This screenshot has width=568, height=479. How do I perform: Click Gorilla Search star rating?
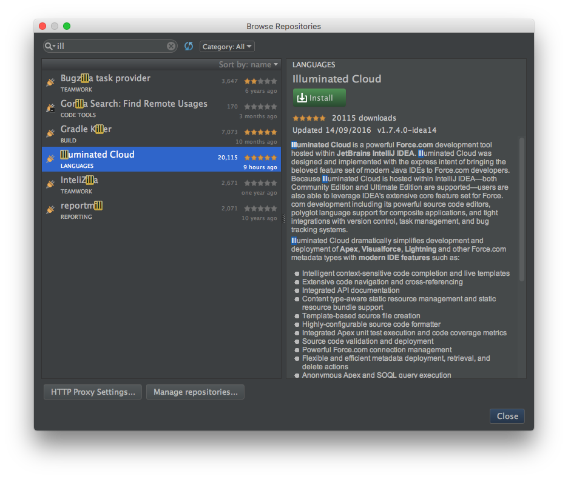[x=260, y=107]
